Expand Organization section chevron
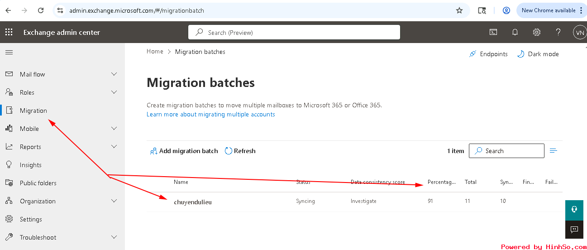This screenshot has width=587, height=250. (x=114, y=201)
